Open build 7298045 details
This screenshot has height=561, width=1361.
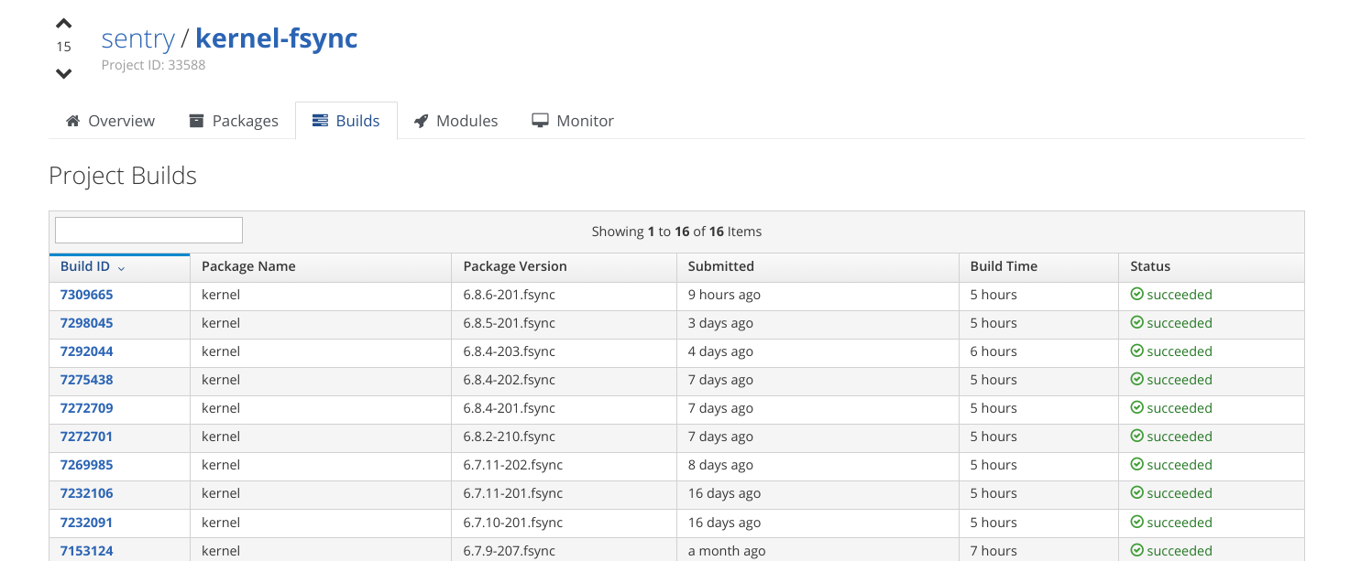[x=86, y=323]
